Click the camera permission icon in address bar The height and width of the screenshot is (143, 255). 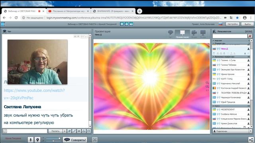226,17
